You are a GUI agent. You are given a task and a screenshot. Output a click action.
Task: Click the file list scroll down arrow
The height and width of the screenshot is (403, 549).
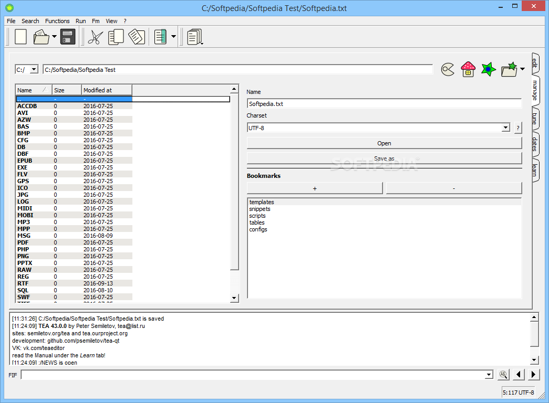[x=234, y=298]
